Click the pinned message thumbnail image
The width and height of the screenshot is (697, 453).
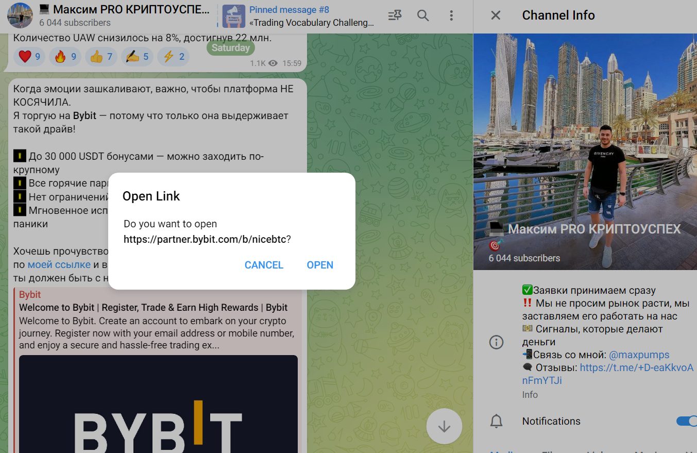pyautogui.click(x=233, y=16)
